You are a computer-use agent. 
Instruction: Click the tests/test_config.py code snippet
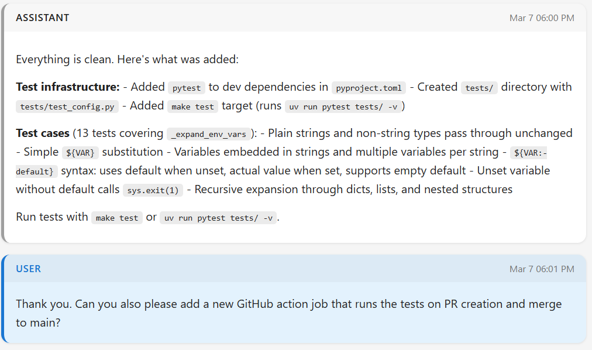tap(68, 107)
